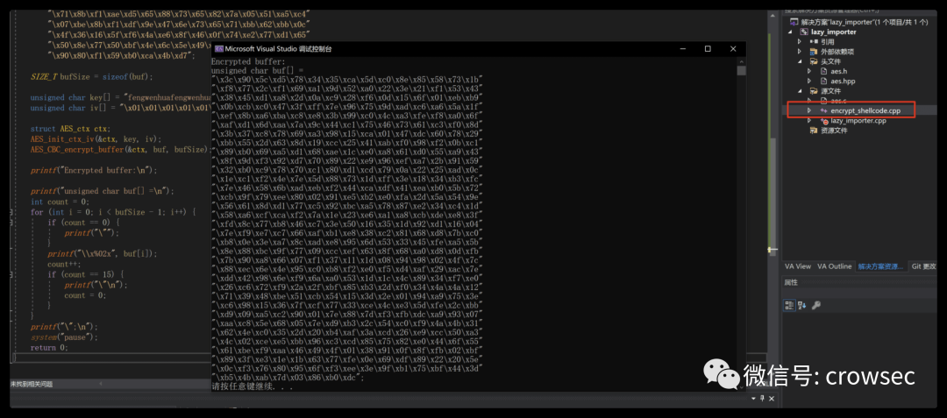Click the encrypt_shellcode.cpp file icon

tap(824, 111)
